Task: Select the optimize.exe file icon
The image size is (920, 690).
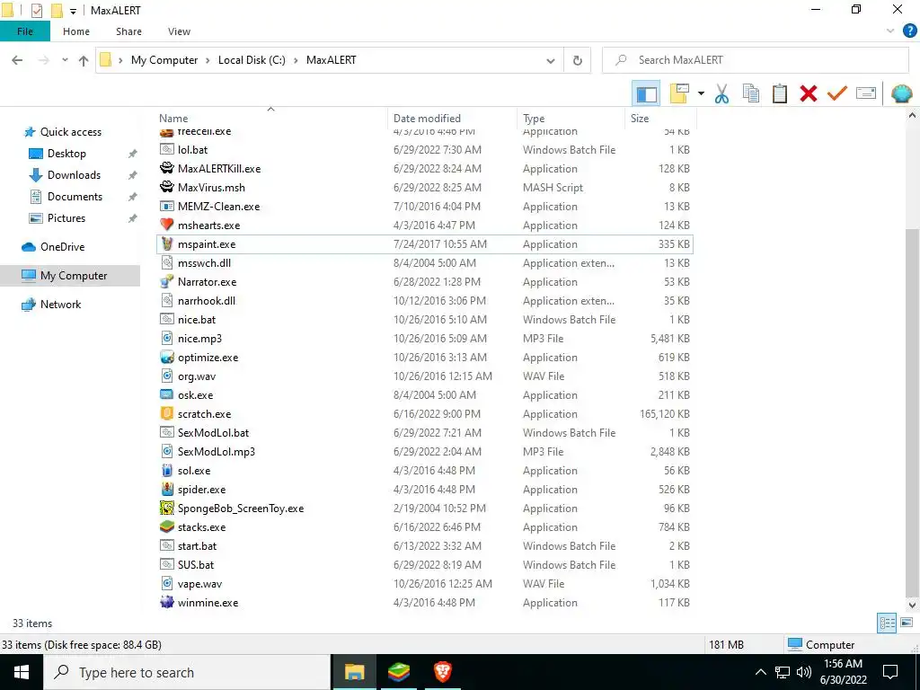Action: coord(167,357)
